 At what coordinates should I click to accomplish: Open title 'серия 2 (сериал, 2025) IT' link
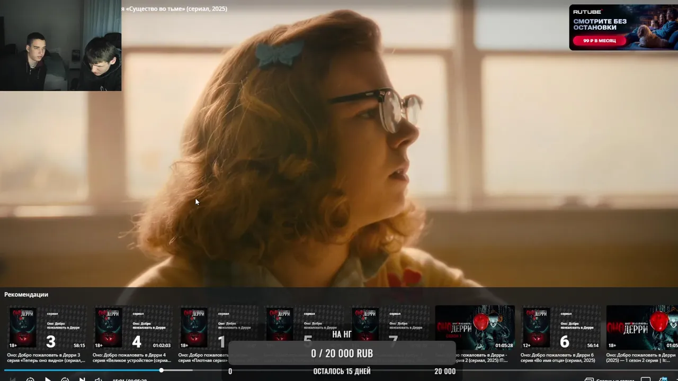tap(481, 358)
